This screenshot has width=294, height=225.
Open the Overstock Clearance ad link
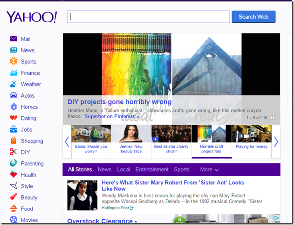(x=102, y=221)
